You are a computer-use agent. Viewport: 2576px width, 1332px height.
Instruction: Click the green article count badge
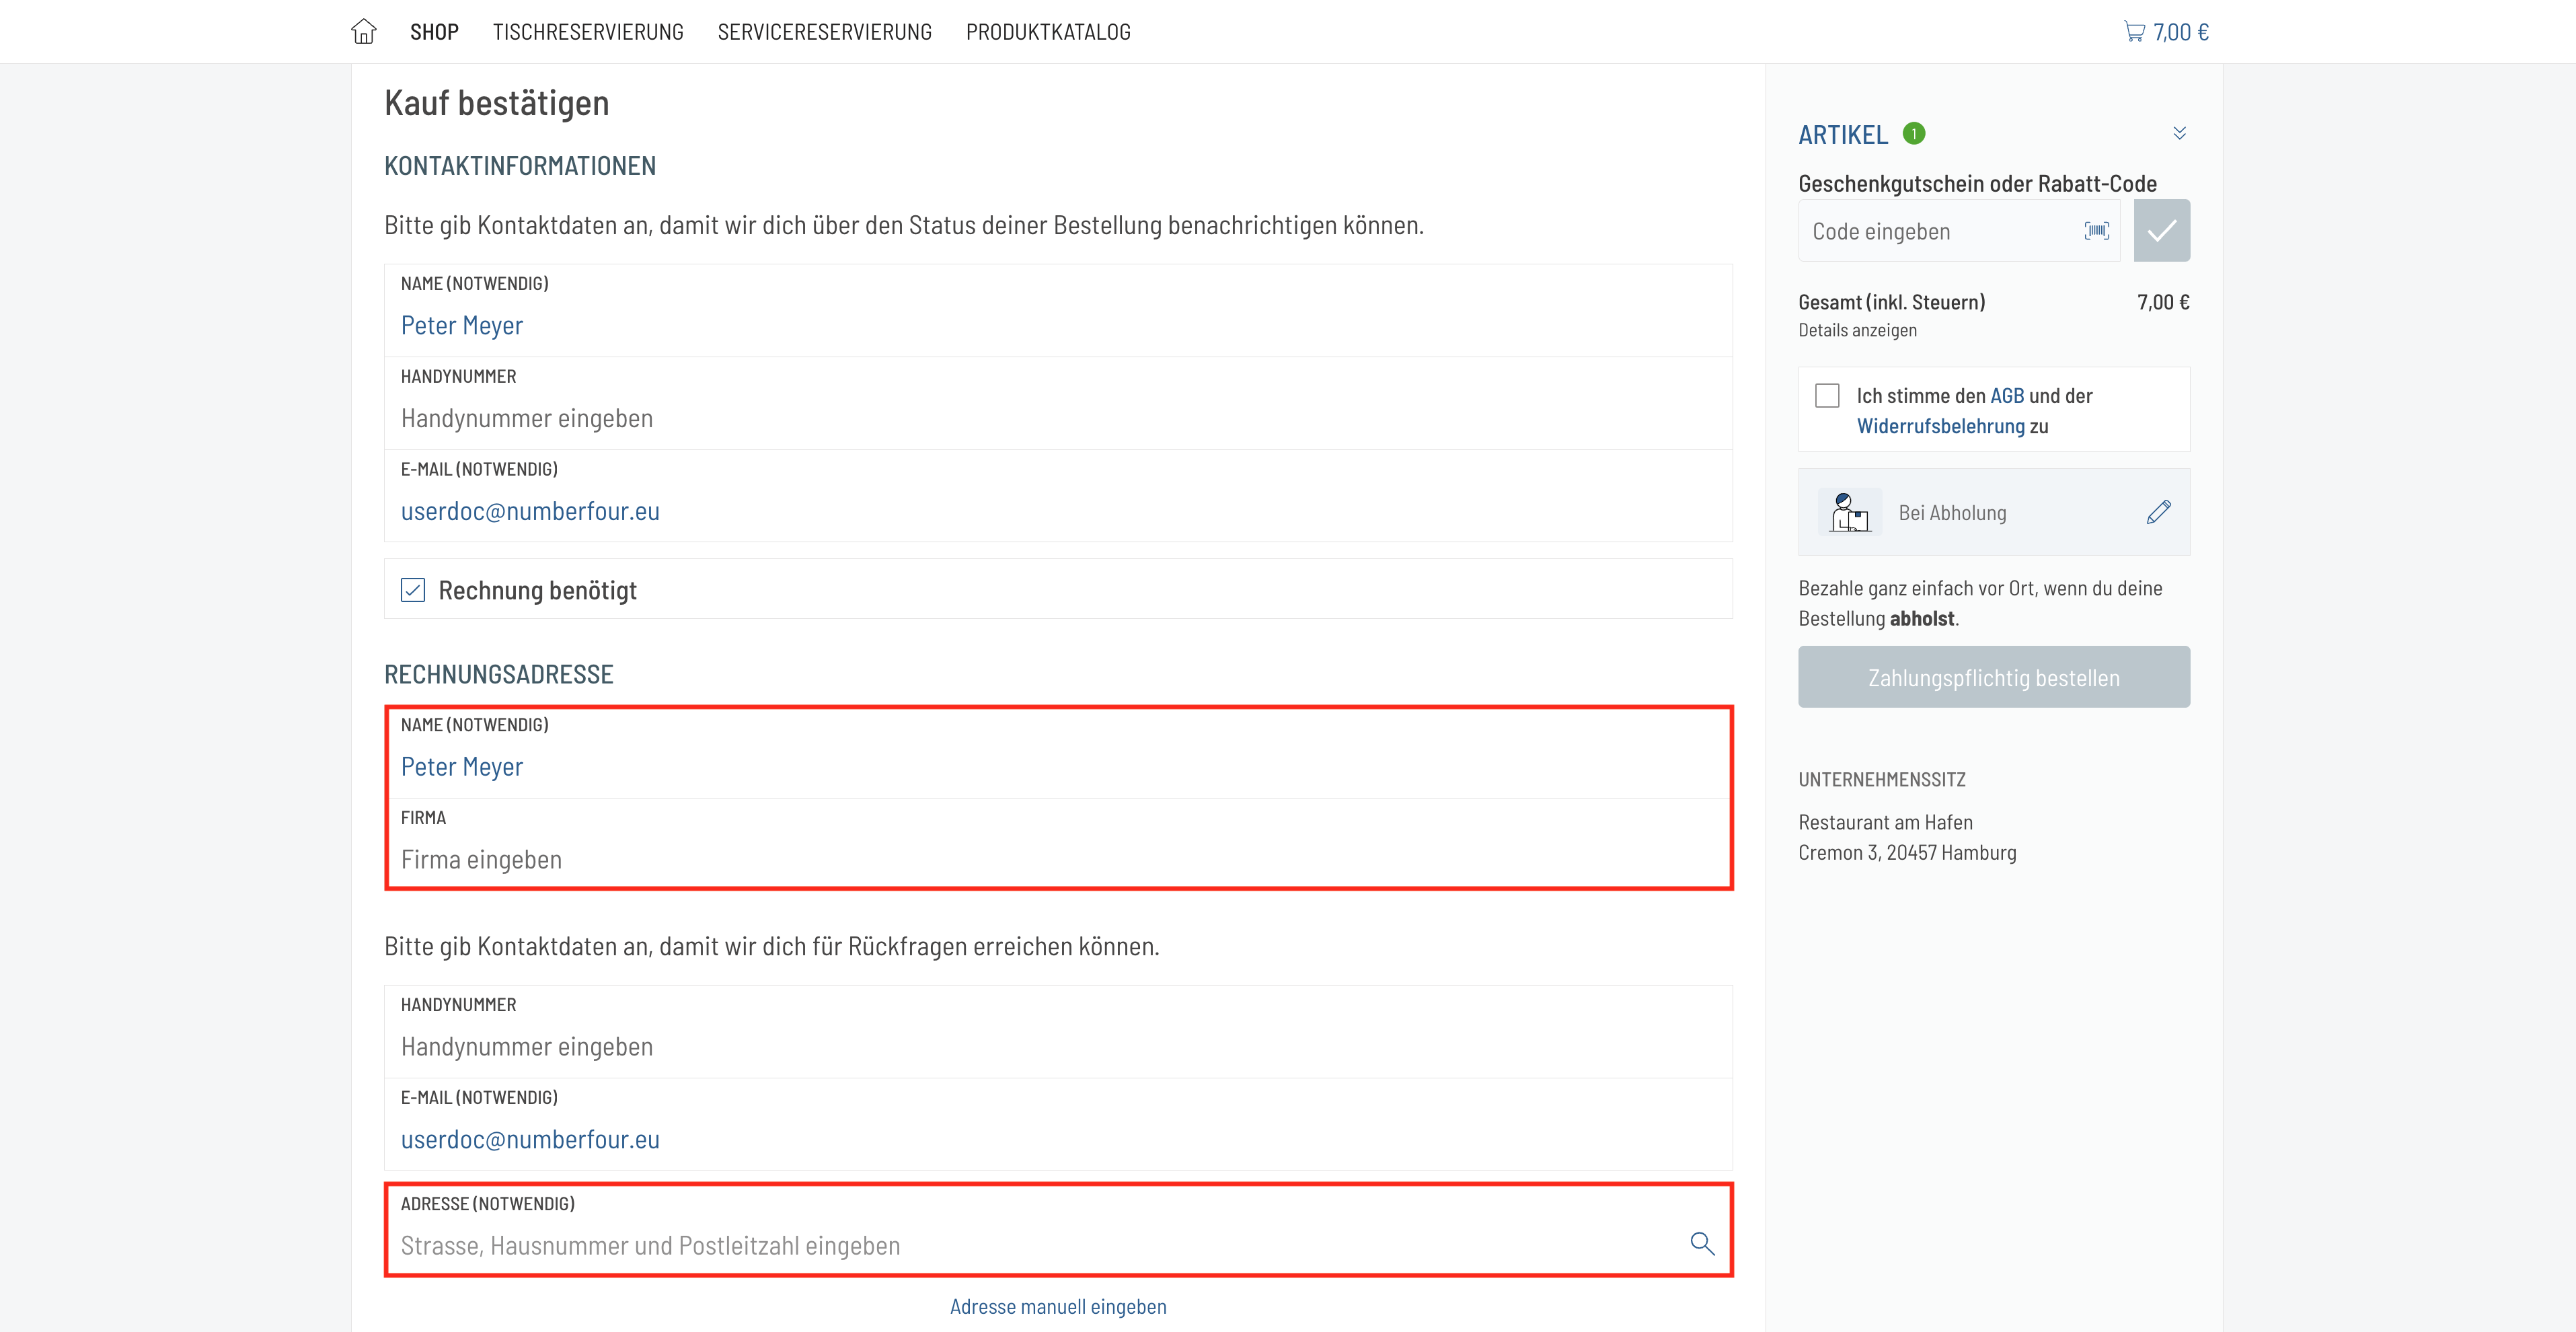click(x=1914, y=134)
